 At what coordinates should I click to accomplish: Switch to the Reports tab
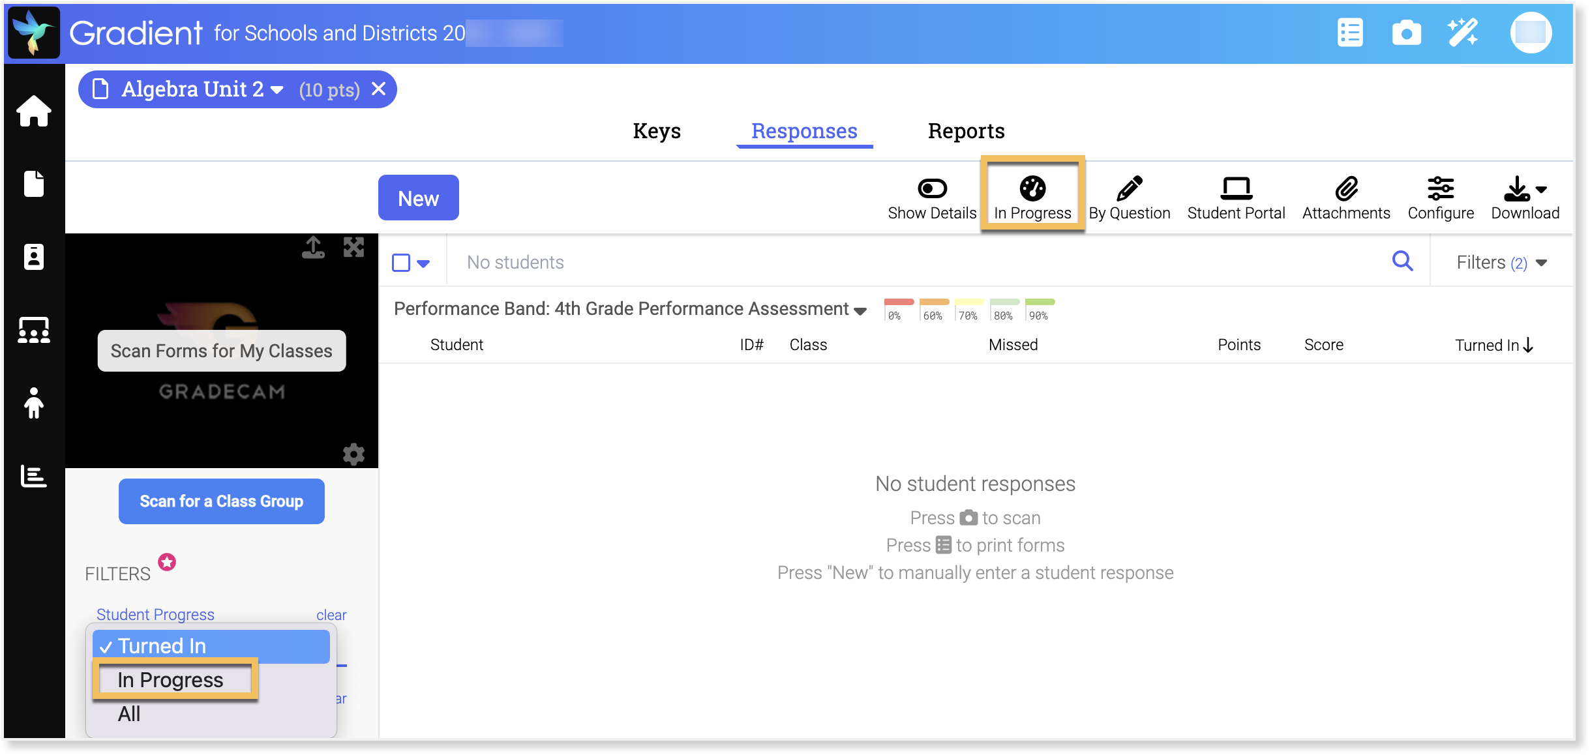pos(965,131)
